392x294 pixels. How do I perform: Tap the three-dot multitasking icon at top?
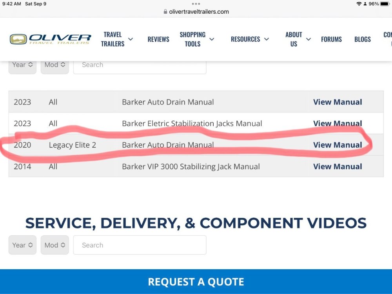coord(196,4)
